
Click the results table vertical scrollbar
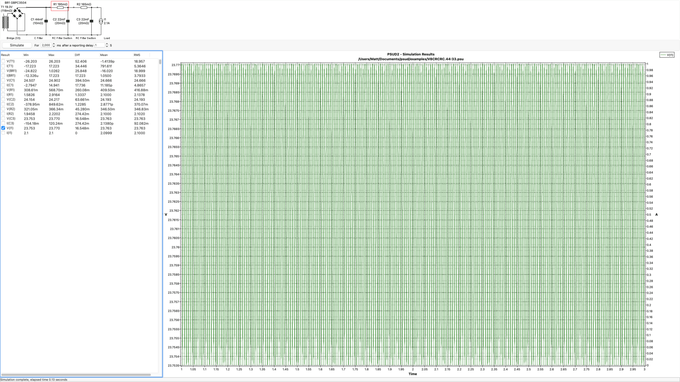160,62
